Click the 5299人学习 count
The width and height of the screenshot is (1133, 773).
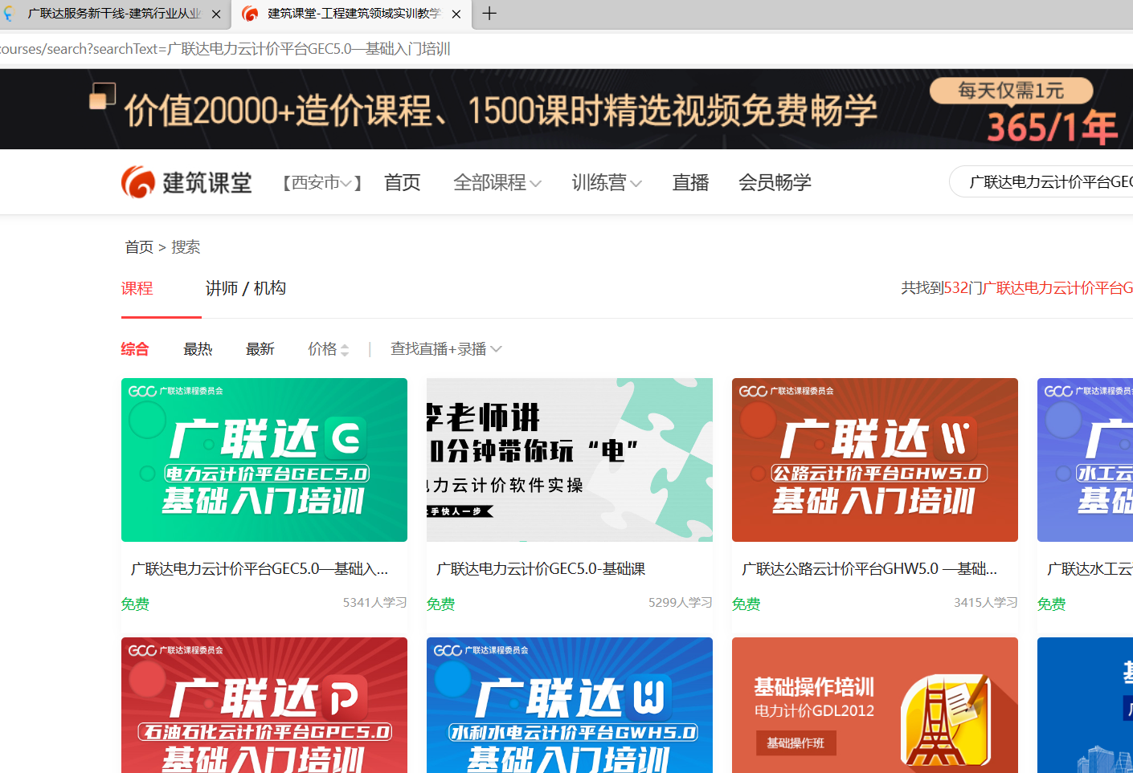pos(681,603)
